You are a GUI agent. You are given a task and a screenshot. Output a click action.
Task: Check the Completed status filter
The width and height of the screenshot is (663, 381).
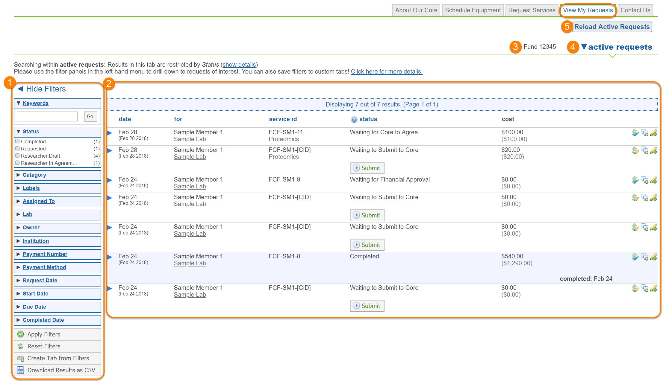(18, 141)
